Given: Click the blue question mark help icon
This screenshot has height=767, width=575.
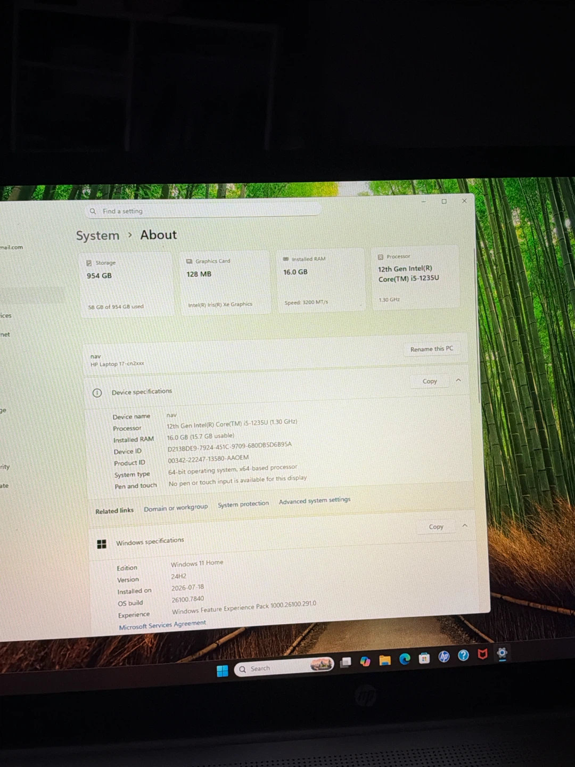Looking at the screenshot, I should click(x=464, y=655).
